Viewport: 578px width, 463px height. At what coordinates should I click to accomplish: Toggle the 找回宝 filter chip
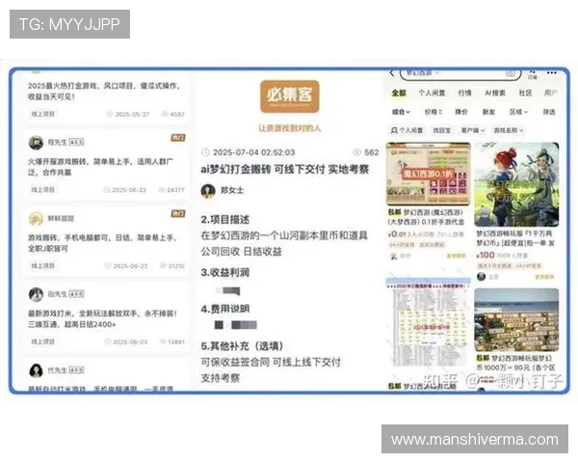[x=442, y=130]
